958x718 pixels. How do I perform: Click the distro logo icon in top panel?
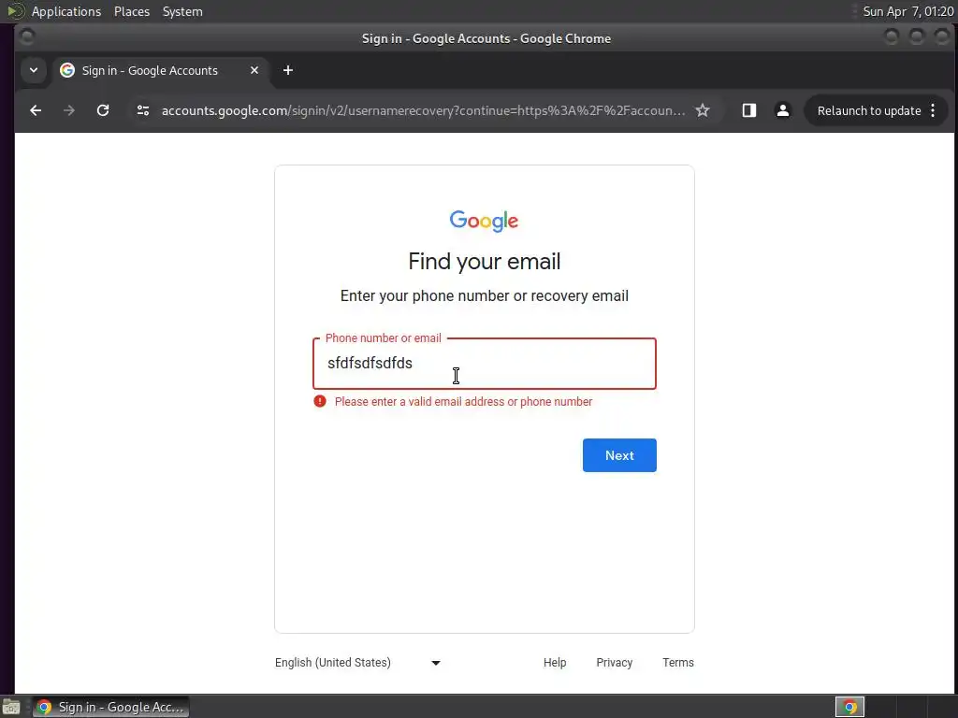[x=15, y=11]
